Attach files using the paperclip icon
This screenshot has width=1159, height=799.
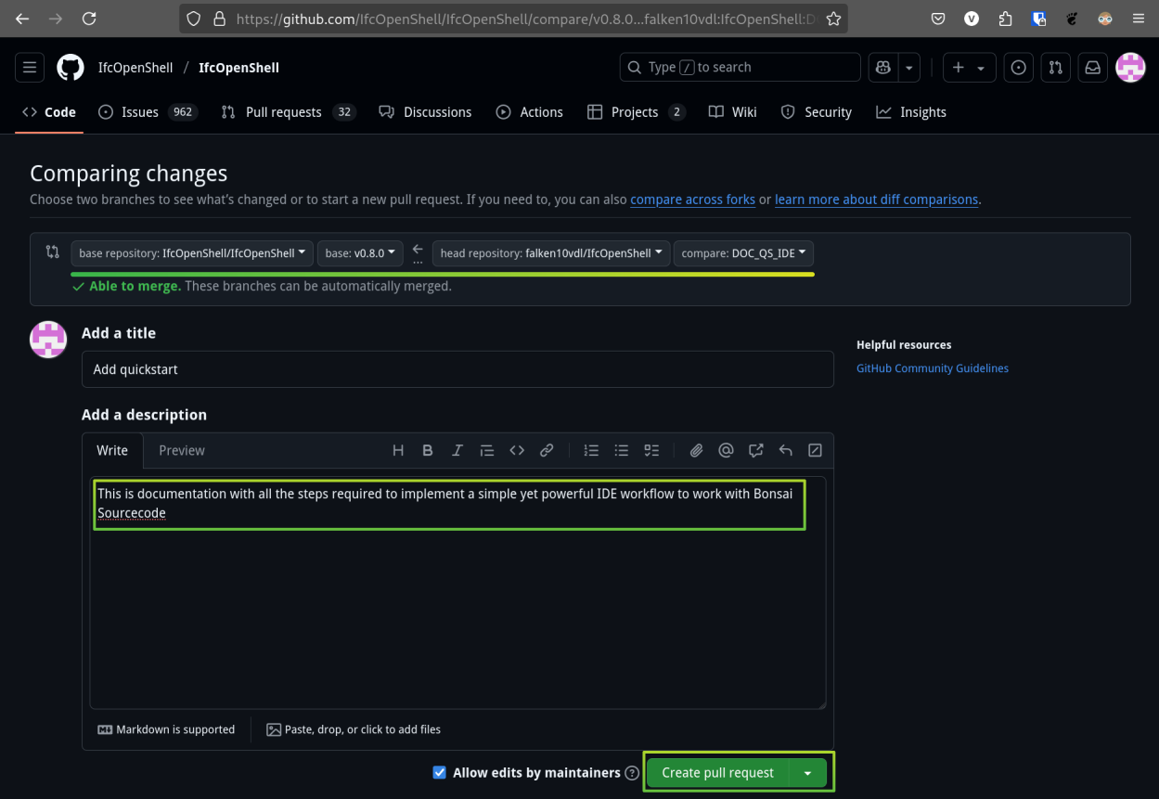pyautogui.click(x=696, y=450)
